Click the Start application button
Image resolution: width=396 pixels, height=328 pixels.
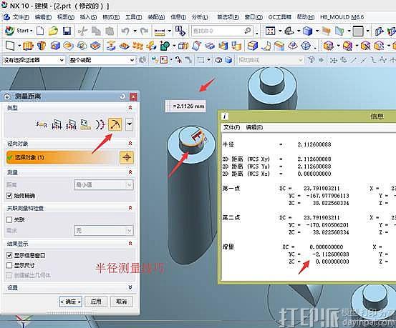[19, 31]
